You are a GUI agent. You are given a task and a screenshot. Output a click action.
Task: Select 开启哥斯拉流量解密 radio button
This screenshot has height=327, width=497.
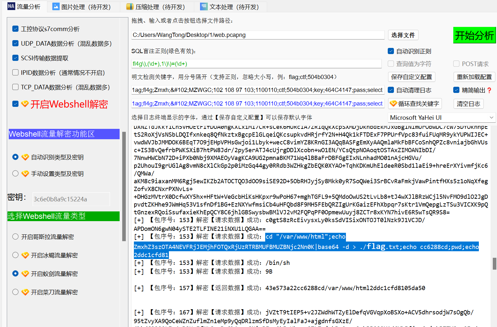tap(15, 237)
